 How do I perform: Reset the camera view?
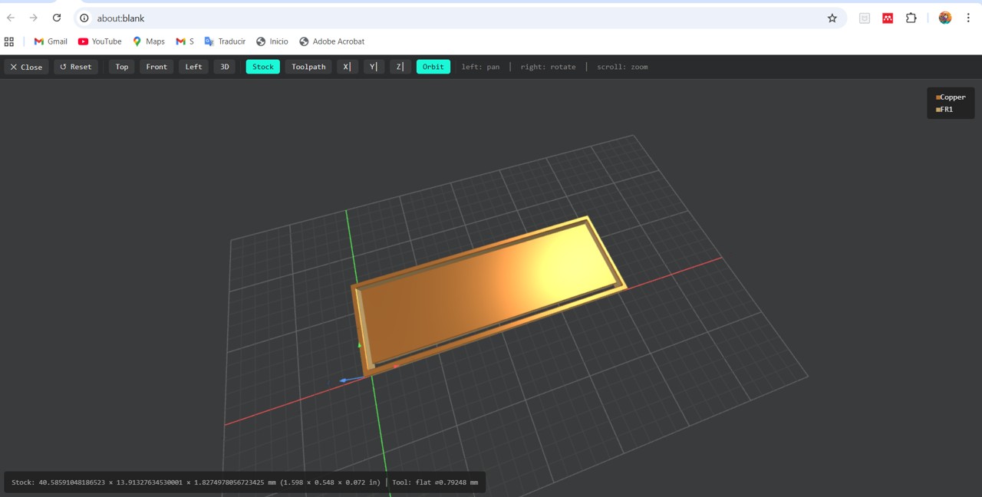[x=76, y=67]
